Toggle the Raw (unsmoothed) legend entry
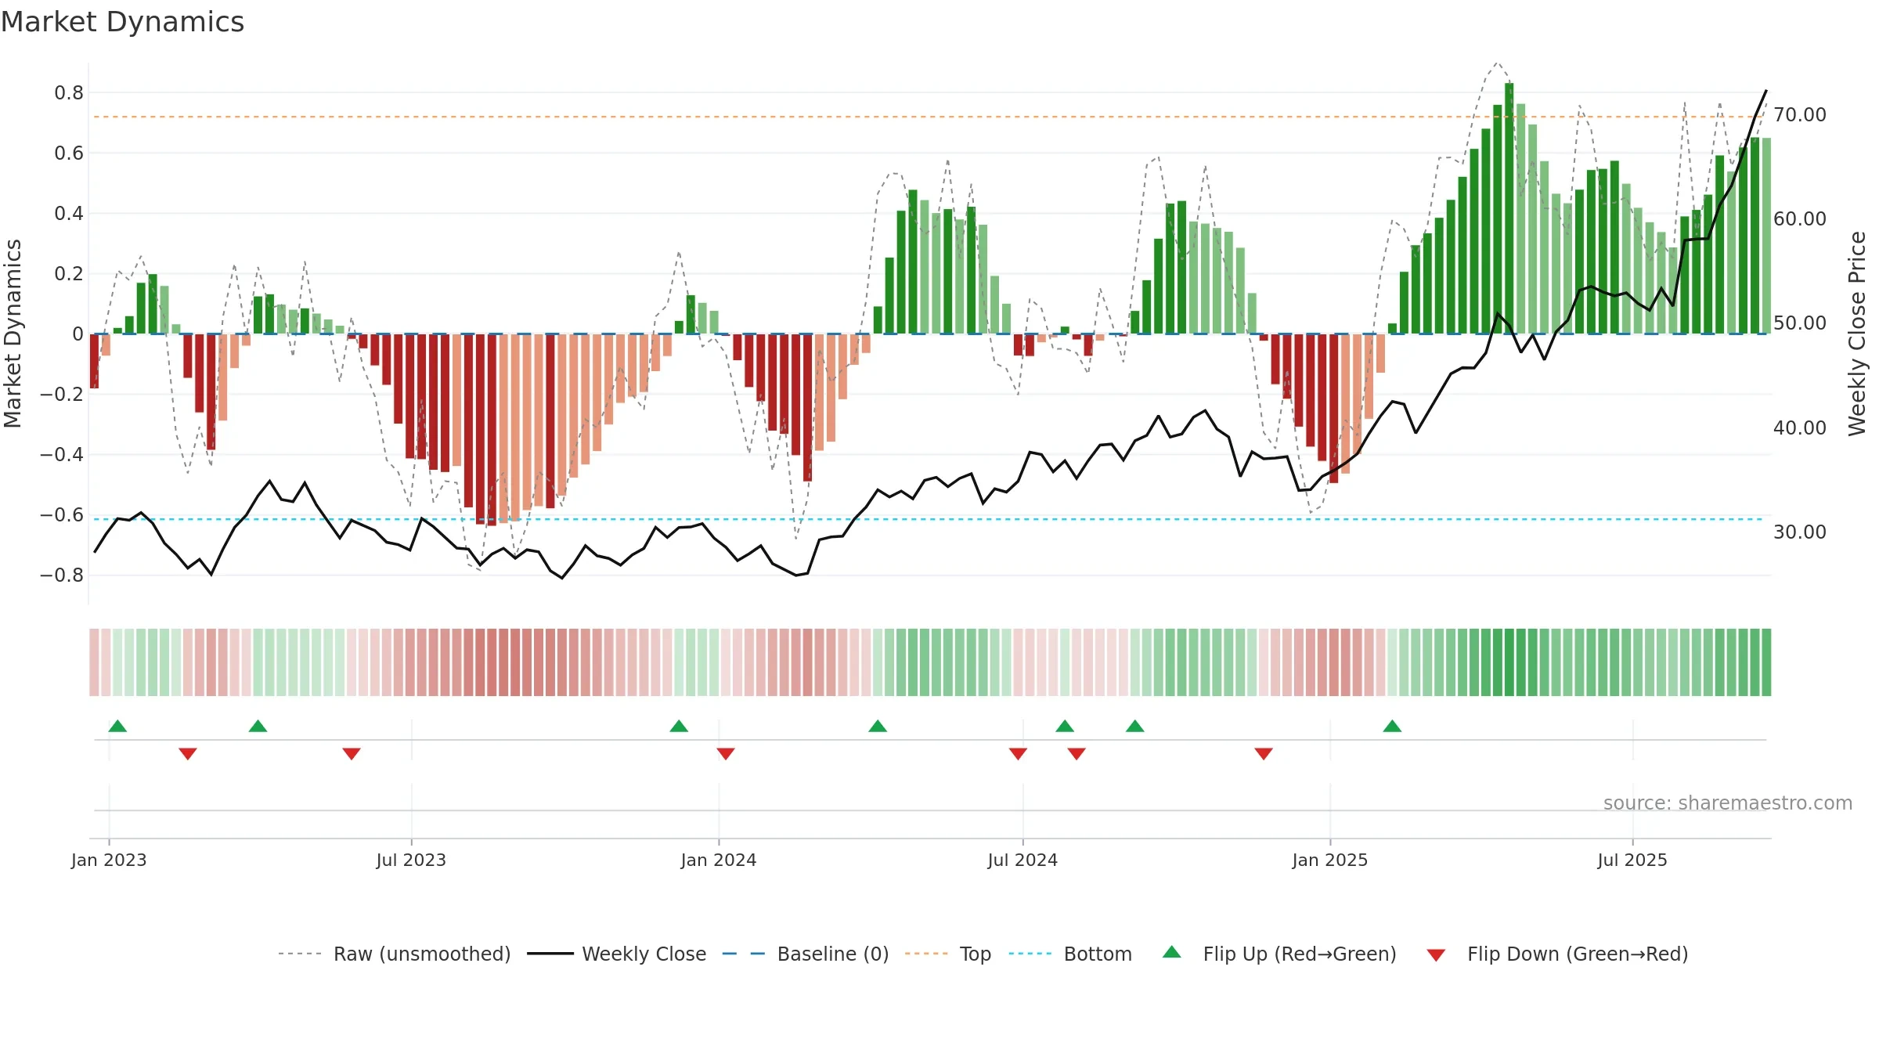 tap(395, 954)
